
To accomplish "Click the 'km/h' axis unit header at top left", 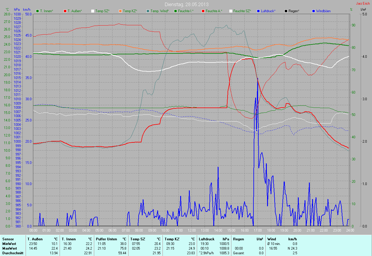I will coord(26,9).
